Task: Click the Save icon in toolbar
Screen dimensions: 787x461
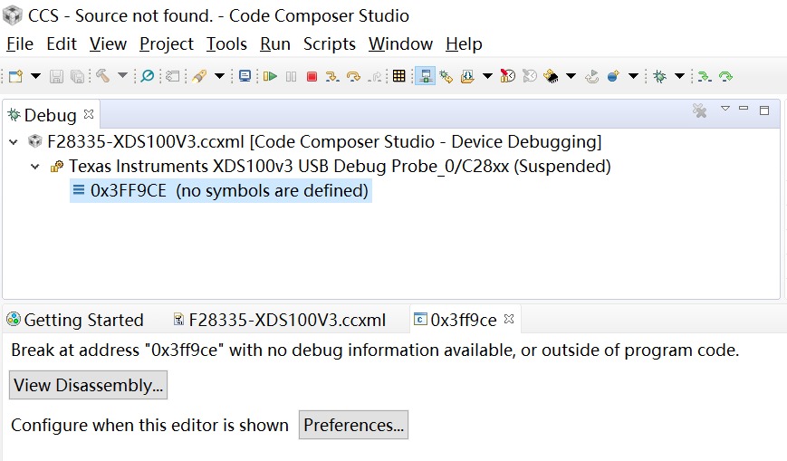Action: (x=56, y=77)
